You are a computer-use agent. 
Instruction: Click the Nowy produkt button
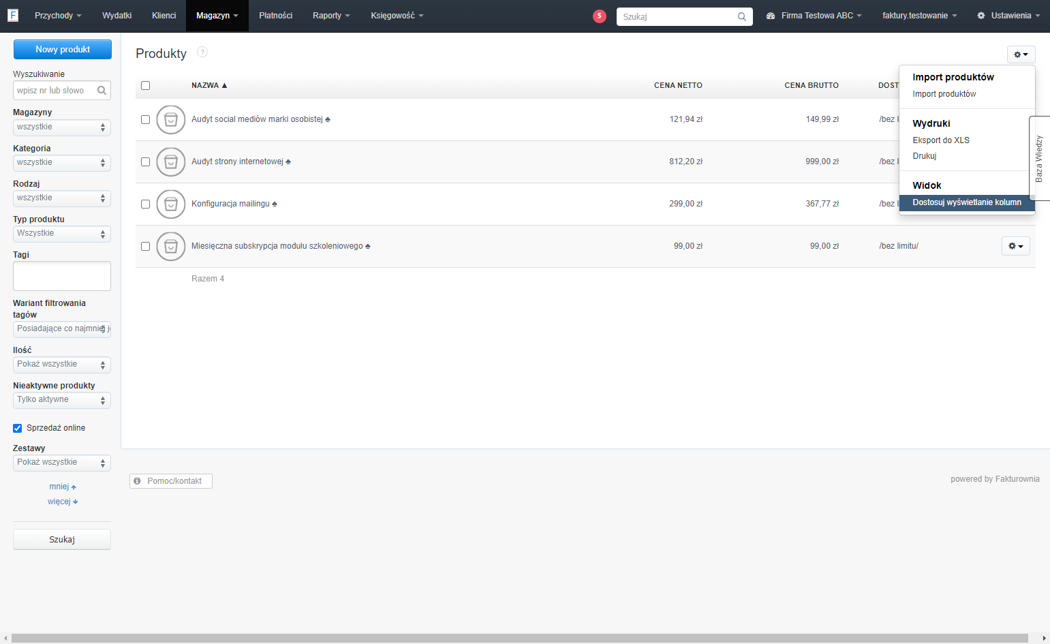pyautogui.click(x=63, y=49)
